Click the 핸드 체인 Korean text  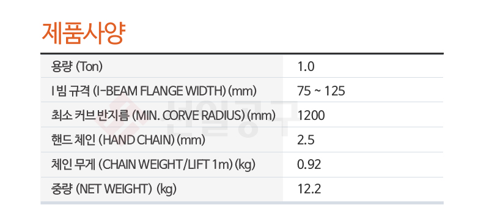pos(73,141)
